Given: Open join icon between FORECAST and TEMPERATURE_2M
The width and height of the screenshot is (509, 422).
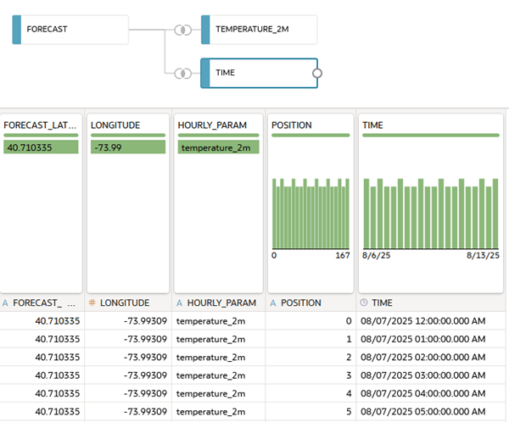Looking at the screenshot, I should coord(183,31).
